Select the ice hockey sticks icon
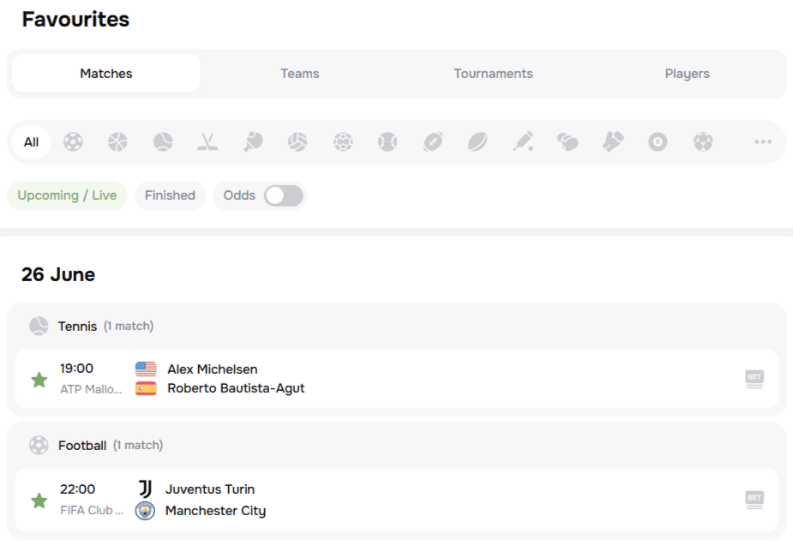 pos(207,142)
